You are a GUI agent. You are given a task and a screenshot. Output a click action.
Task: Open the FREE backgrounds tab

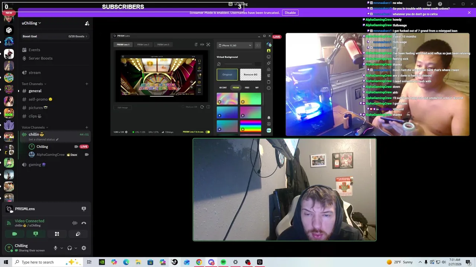tap(247, 88)
